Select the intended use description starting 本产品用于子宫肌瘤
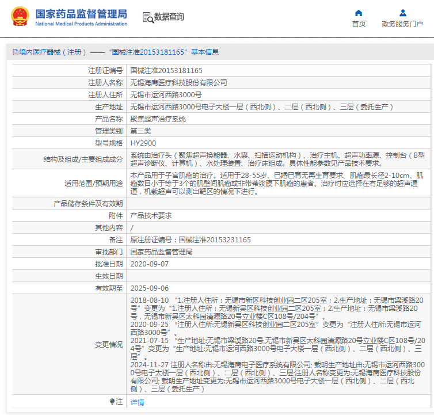This screenshot has height=415, width=434. pos(277,183)
